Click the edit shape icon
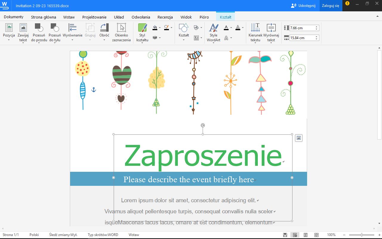 [x=196, y=28]
